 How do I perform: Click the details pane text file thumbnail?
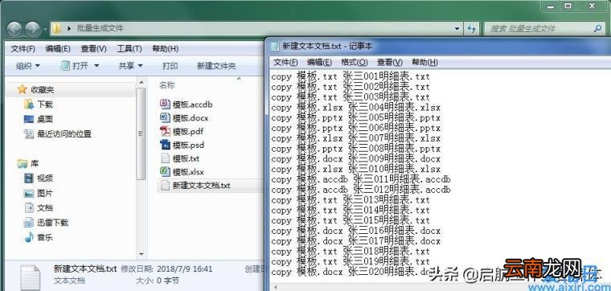[30, 277]
